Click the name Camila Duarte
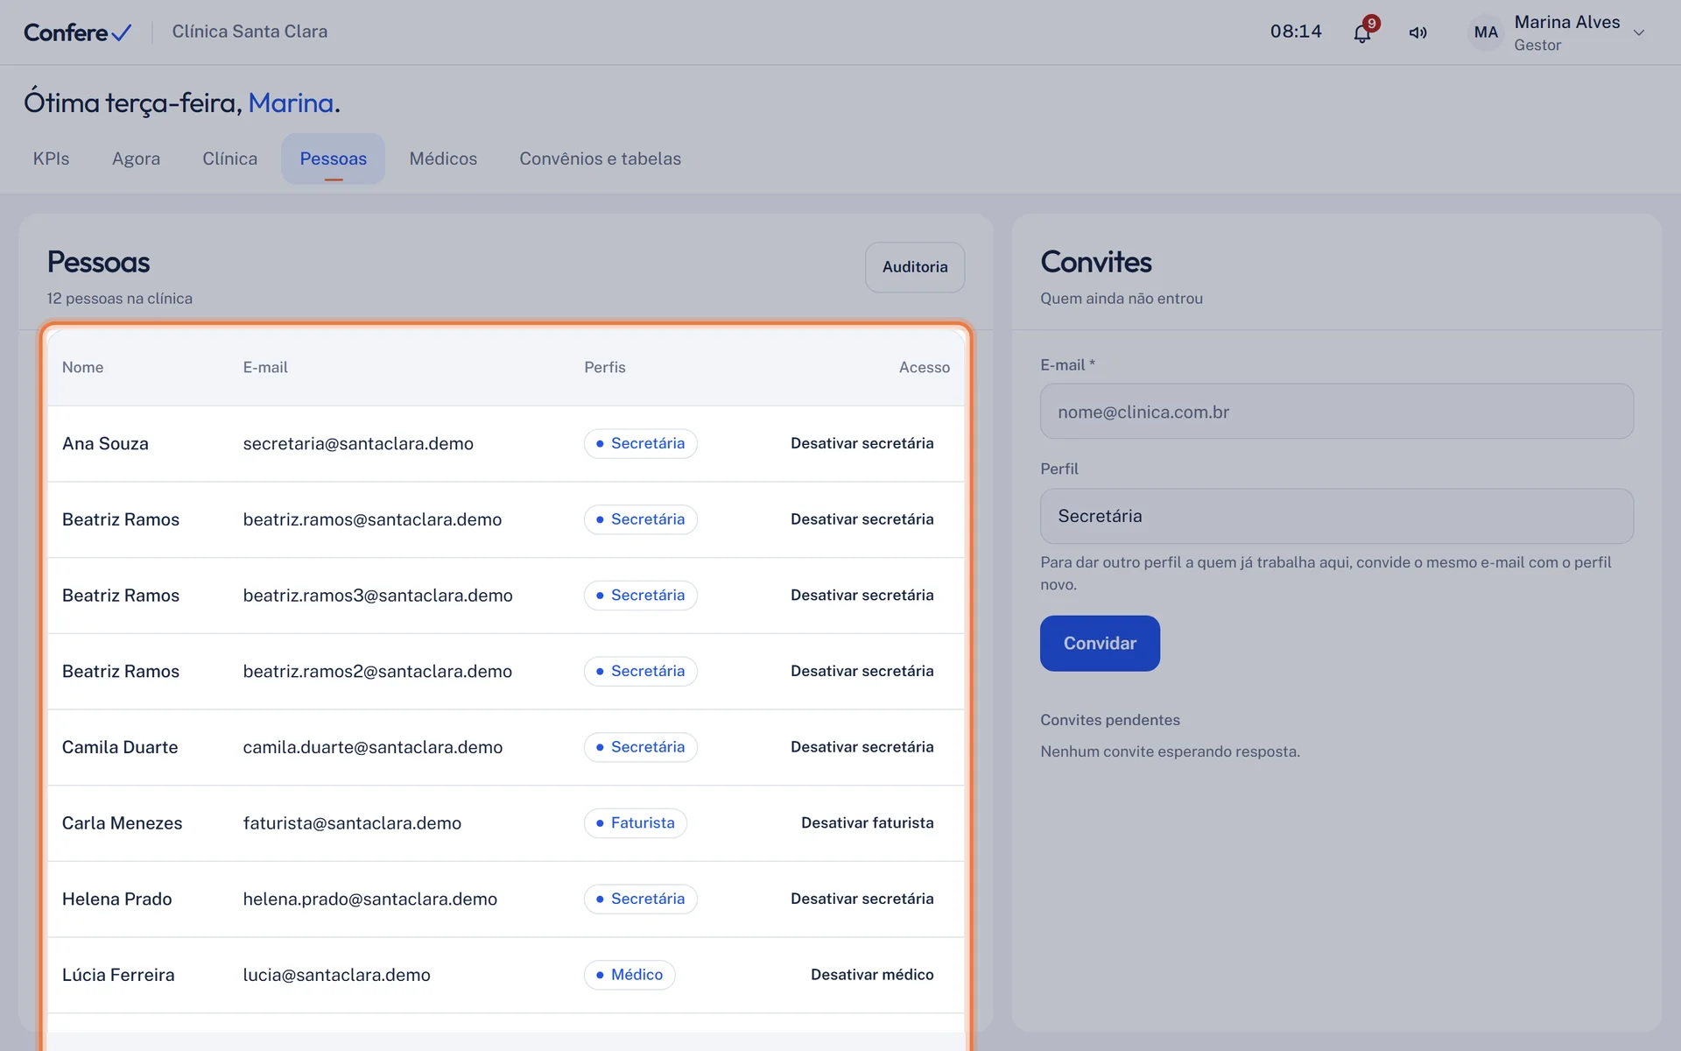 coord(120,747)
